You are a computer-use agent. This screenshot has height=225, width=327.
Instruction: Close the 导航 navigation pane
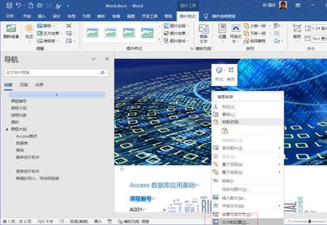click(107, 59)
